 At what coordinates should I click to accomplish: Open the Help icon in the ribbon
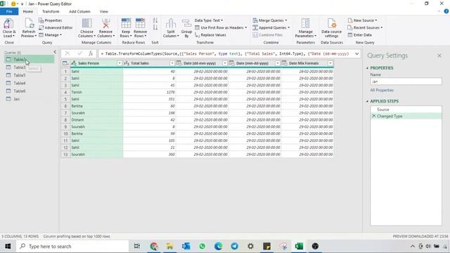[x=446, y=11]
